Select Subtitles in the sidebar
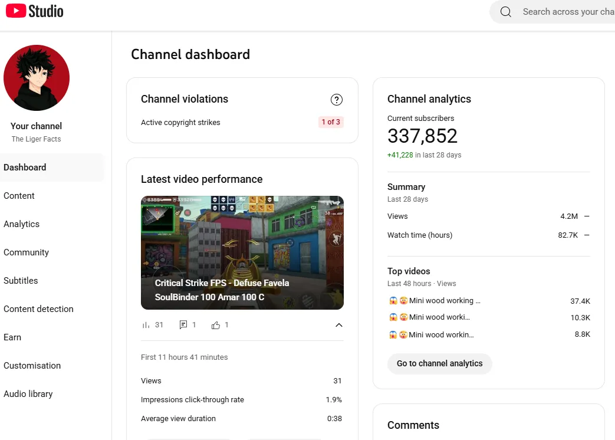615x440 pixels. 21,281
